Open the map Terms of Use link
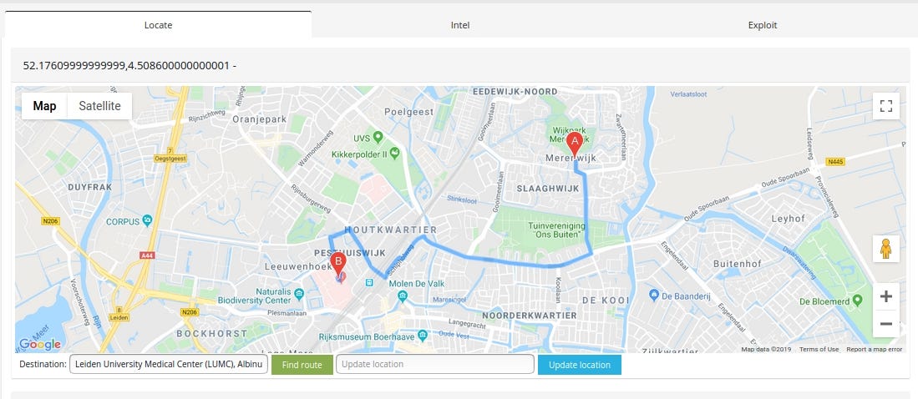This screenshot has height=399, width=918. pos(819,349)
